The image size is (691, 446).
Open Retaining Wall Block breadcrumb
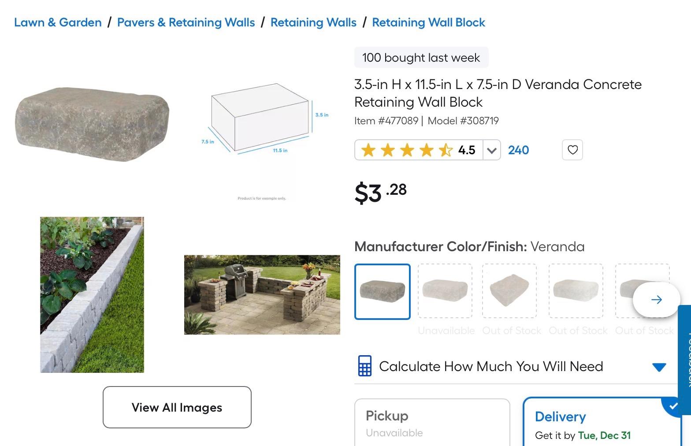click(428, 22)
